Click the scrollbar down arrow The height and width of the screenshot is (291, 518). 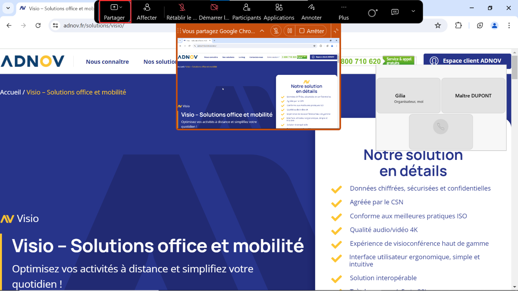click(515, 287)
